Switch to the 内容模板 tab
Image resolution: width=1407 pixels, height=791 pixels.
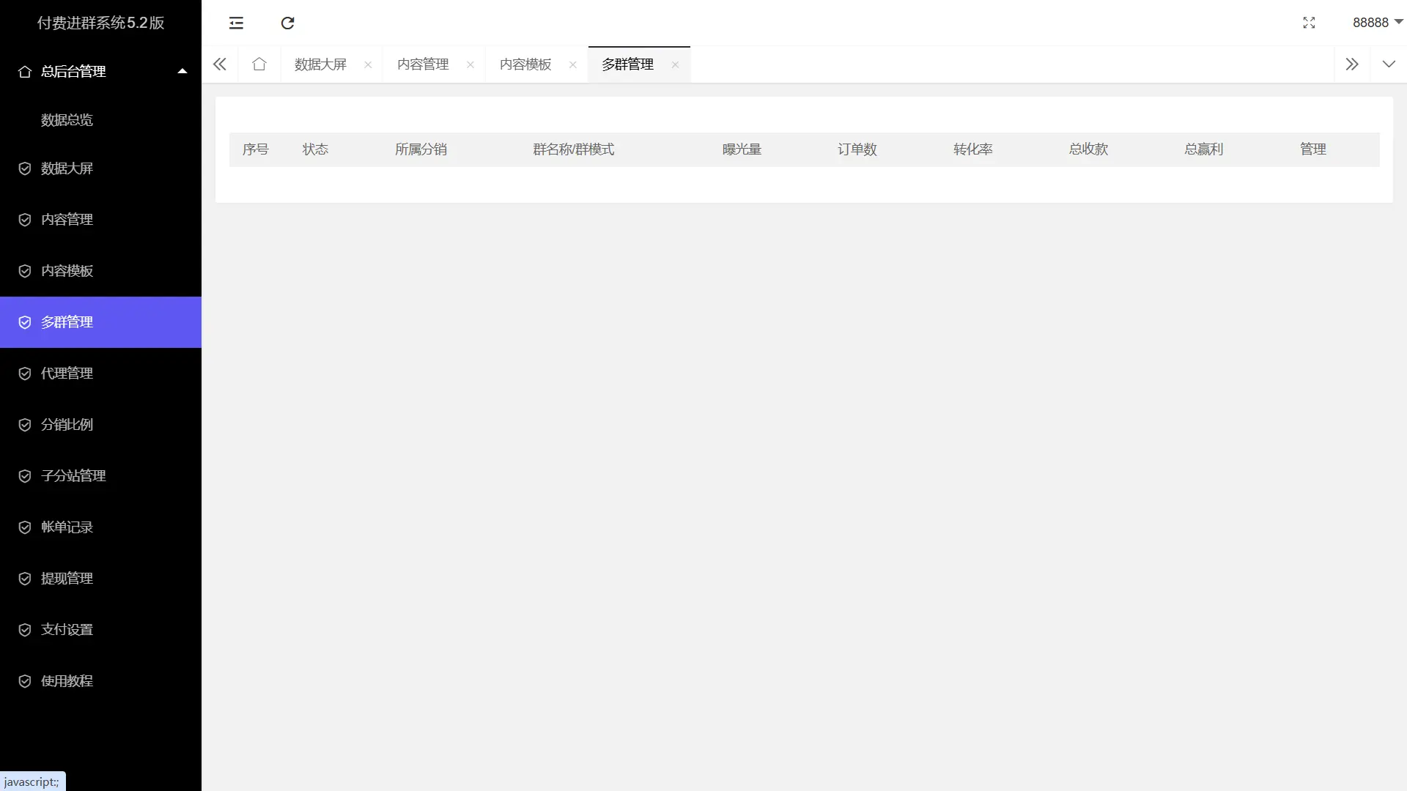(525, 64)
